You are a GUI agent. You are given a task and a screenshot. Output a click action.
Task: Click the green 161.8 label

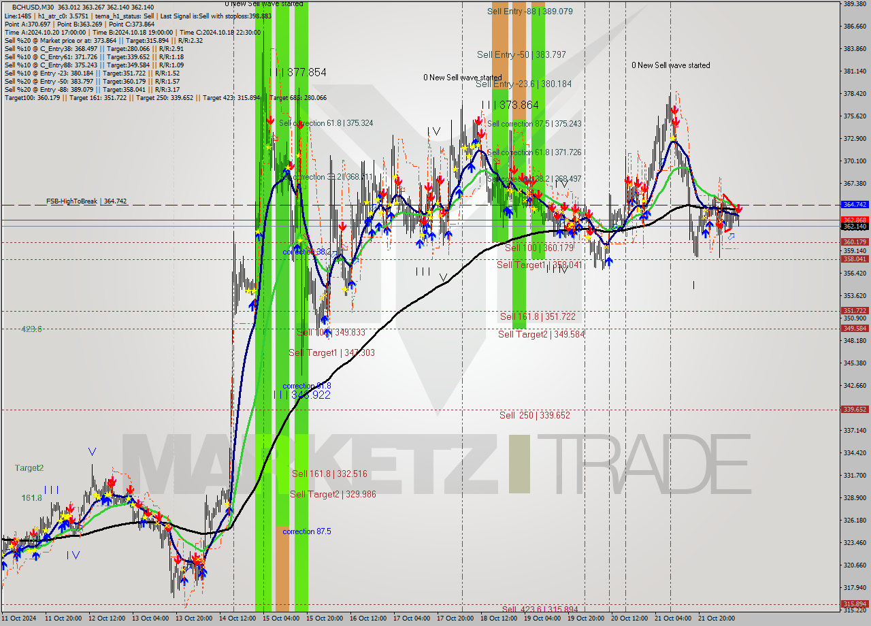click(31, 498)
